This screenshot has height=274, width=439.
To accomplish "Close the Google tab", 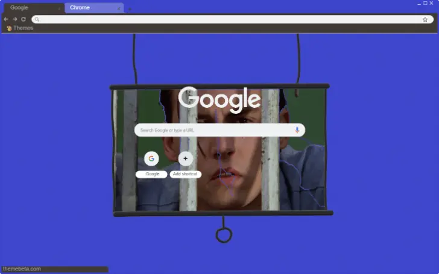I will pyautogui.click(x=59, y=8).
